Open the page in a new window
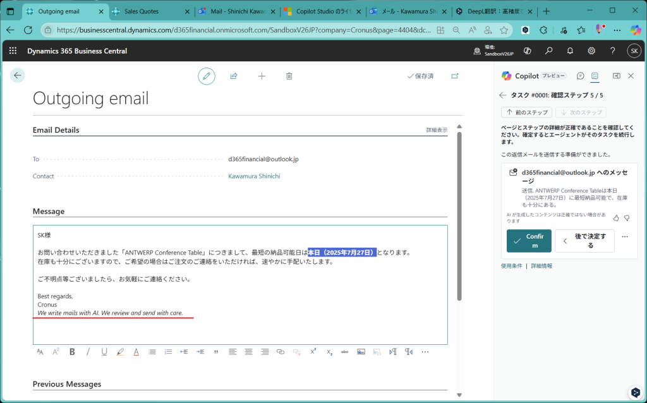This screenshot has height=403, width=647. tap(455, 76)
